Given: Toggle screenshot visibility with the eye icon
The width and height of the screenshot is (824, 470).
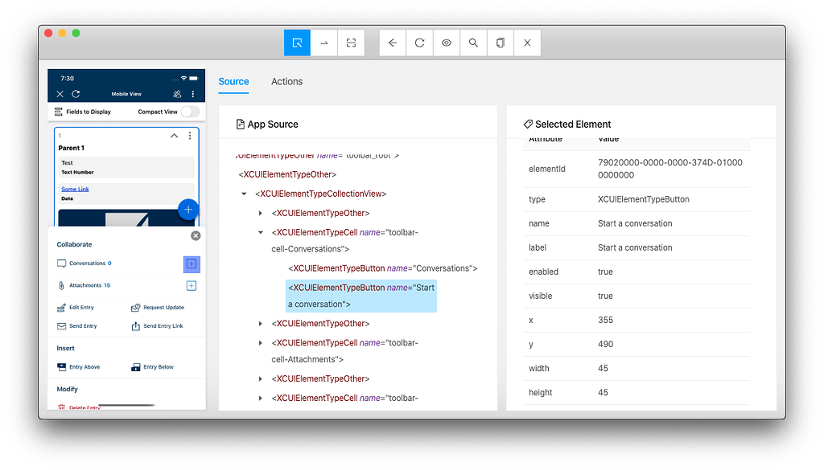Looking at the screenshot, I should [446, 43].
